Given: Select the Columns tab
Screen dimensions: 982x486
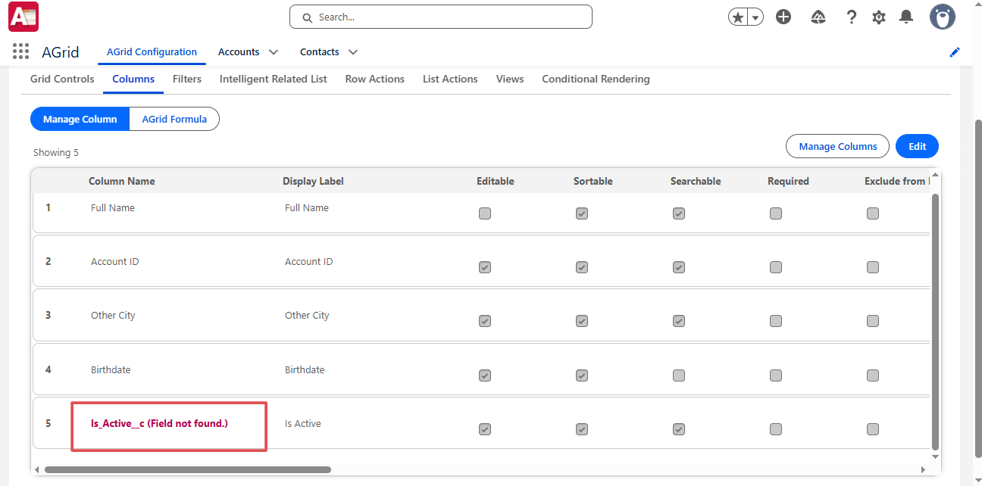Looking at the screenshot, I should click(x=133, y=79).
